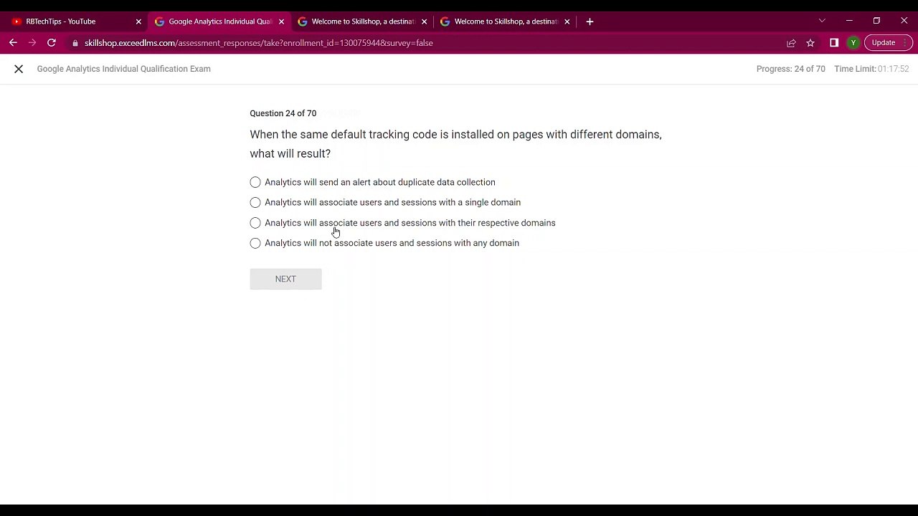918x516 pixels.
Task: Open the tab search dropdown arrow
Action: point(822,21)
